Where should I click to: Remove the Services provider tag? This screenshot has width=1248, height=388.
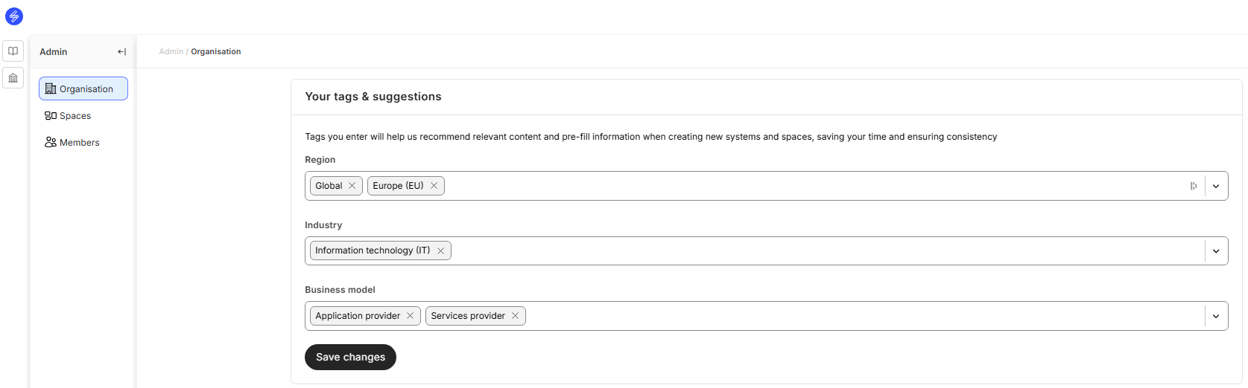tap(515, 316)
